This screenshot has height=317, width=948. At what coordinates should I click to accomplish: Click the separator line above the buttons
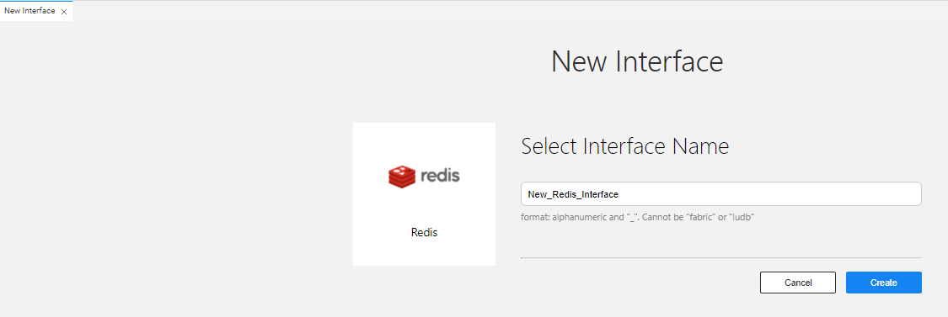pos(720,258)
